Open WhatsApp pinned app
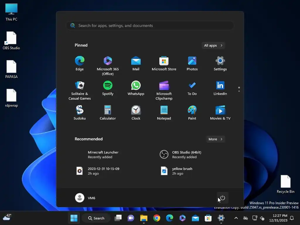The width and height of the screenshot is (300, 225). (x=136, y=88)
